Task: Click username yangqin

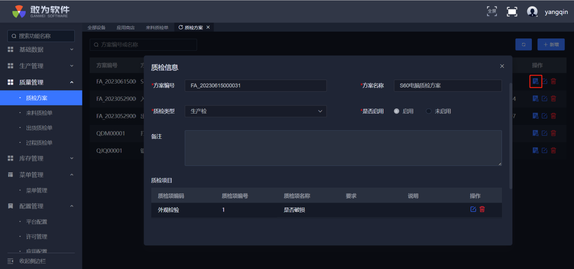Action: point(556,12)
